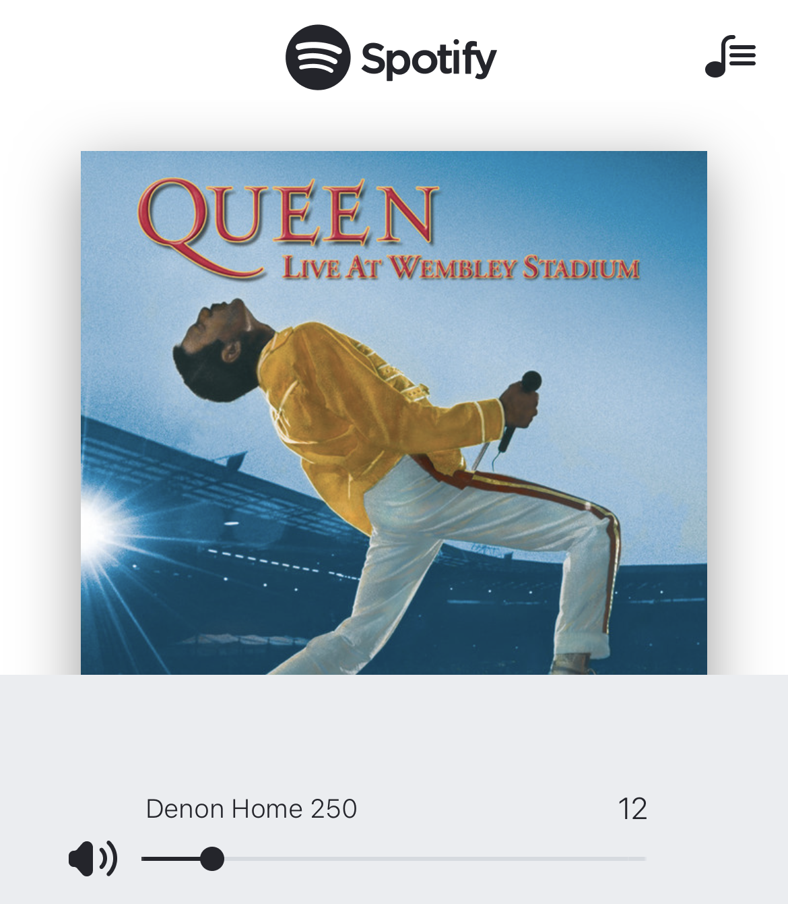The height and width of the screenshot is (904, 788).
Task: Open the play queue music-note icon
Action: click(731, 57)
